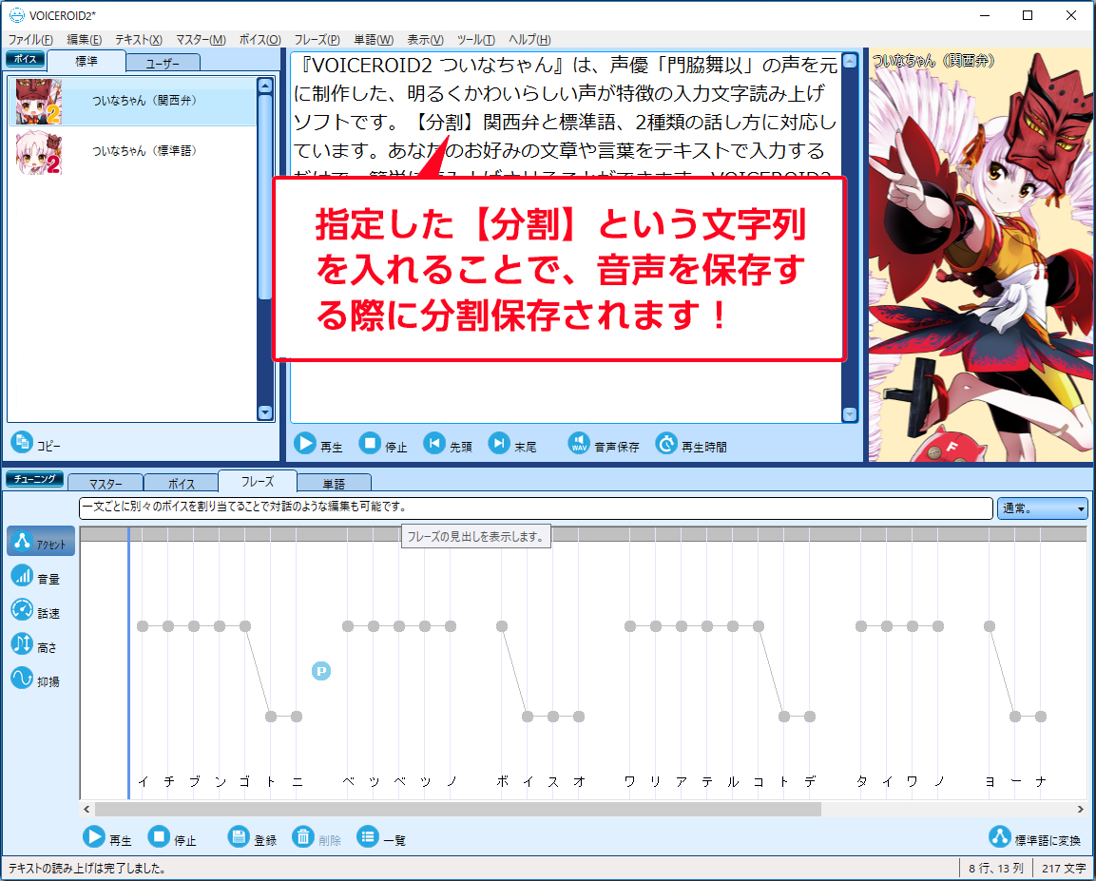Select ついなちゃん（関西弁） voice thumbnail
Image resolution: width=1096 pixels, height=881 pixels.
[38, 102]
